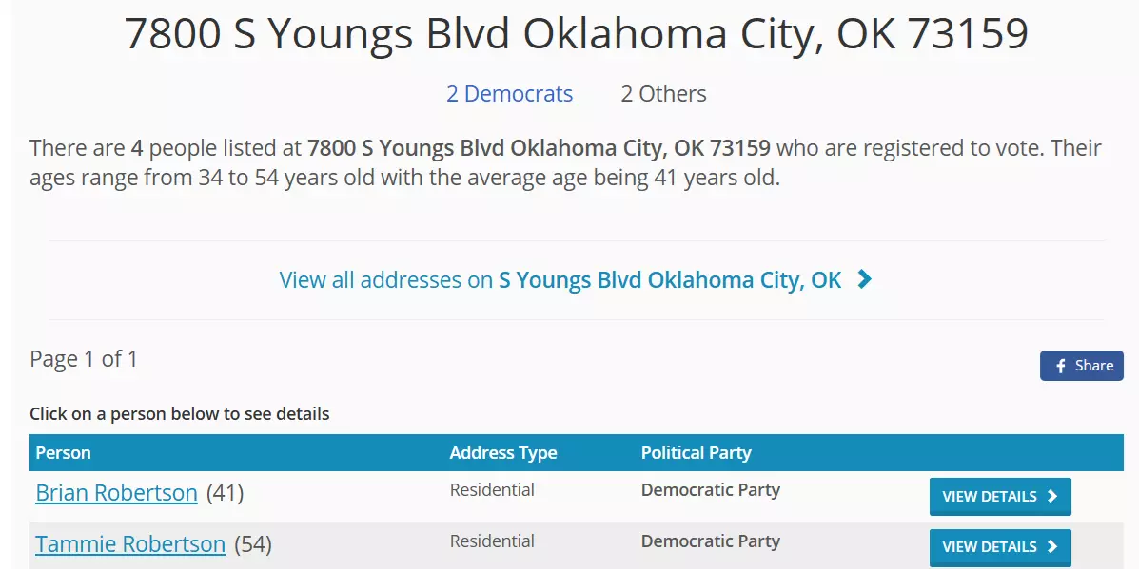
Task: Click the Page 1 of 1 indicator
Action: tap(84, 359)
